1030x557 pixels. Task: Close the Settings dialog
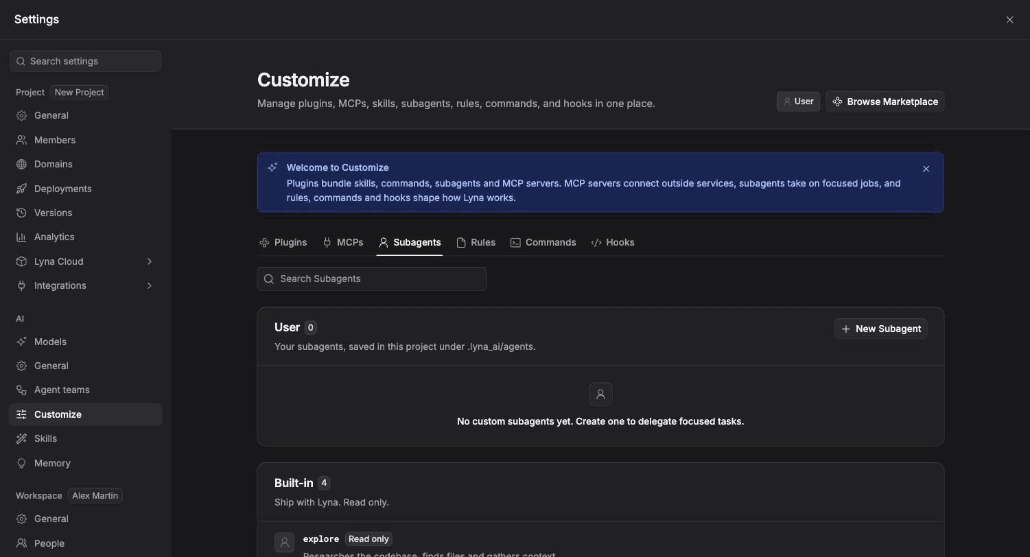pos(1009,20)
